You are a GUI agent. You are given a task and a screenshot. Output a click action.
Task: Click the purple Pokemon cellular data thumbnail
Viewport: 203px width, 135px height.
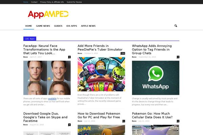click(156, 130)
